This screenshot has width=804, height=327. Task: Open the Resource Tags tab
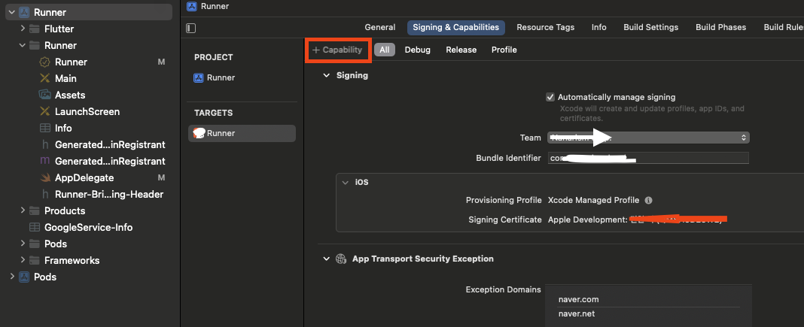[x=545, y=28]
